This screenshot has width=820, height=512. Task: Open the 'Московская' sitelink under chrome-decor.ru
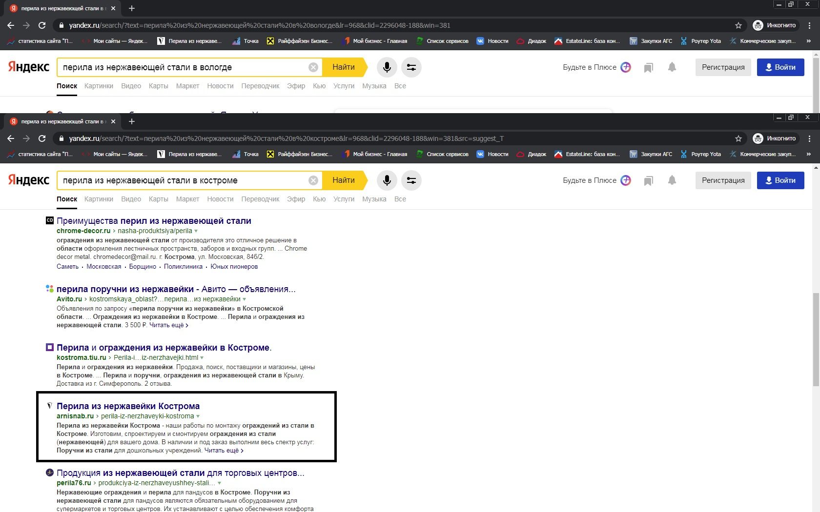tap(104, 267)
